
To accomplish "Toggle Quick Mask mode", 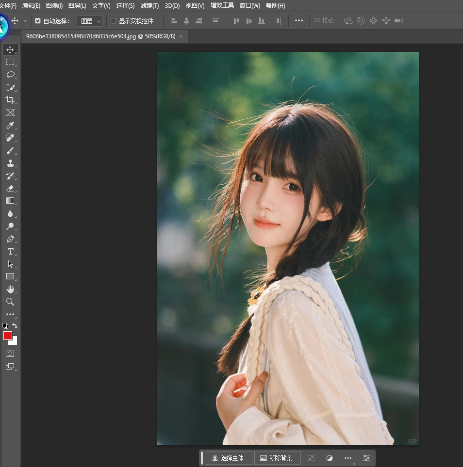I will point(10,354).
